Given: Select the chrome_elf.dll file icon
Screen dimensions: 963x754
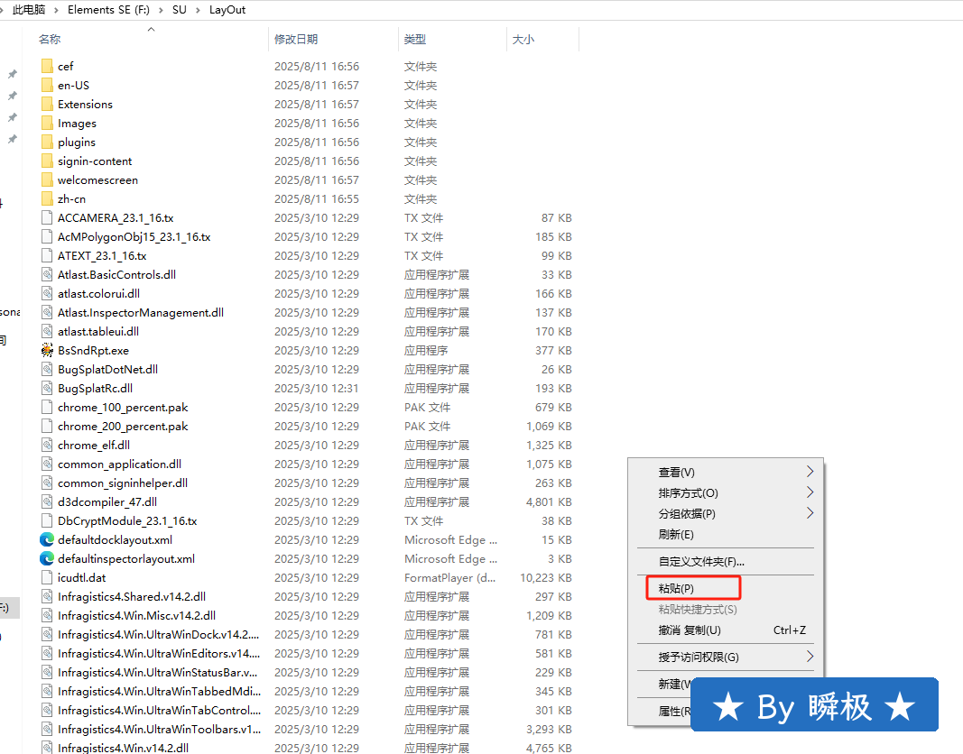Looking at the screenshot, I should pyautogui.click(x=48, y=445).
